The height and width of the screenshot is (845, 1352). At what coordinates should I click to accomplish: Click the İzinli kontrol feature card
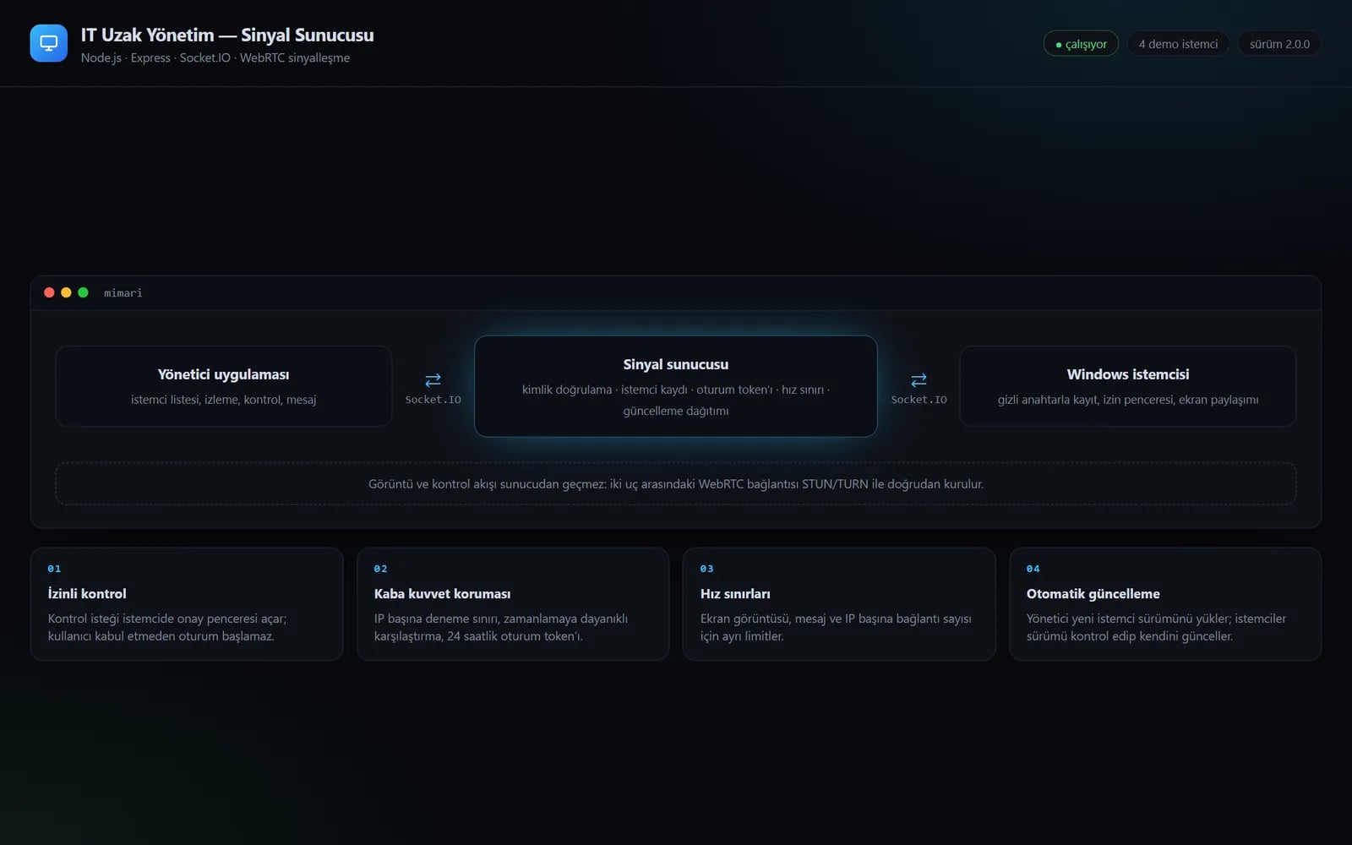click(x=187, y=604)
